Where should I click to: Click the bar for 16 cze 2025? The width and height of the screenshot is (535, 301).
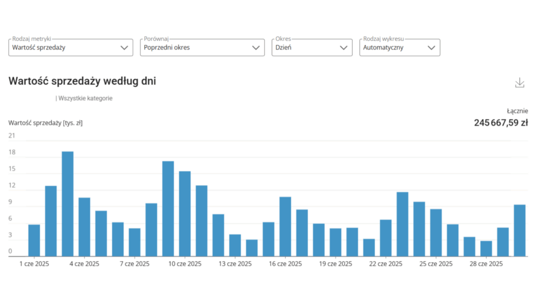point(285,226)
